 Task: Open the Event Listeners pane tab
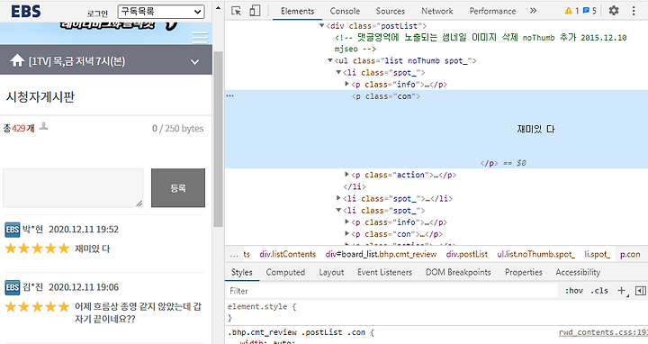tap(385, 272)
